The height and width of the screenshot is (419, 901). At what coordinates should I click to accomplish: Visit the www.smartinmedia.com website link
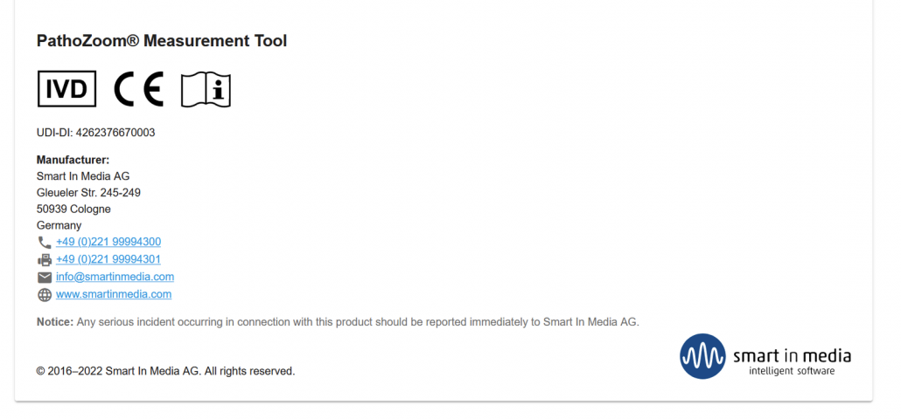pyautogui.click(x=114, y=294)
